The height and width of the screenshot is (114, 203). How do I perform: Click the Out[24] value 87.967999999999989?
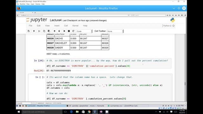click(x=59, y=71)
